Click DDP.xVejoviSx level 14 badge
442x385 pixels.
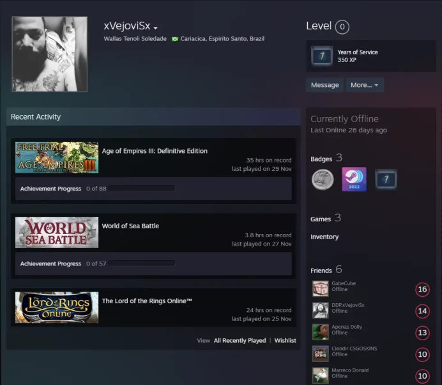422,311
